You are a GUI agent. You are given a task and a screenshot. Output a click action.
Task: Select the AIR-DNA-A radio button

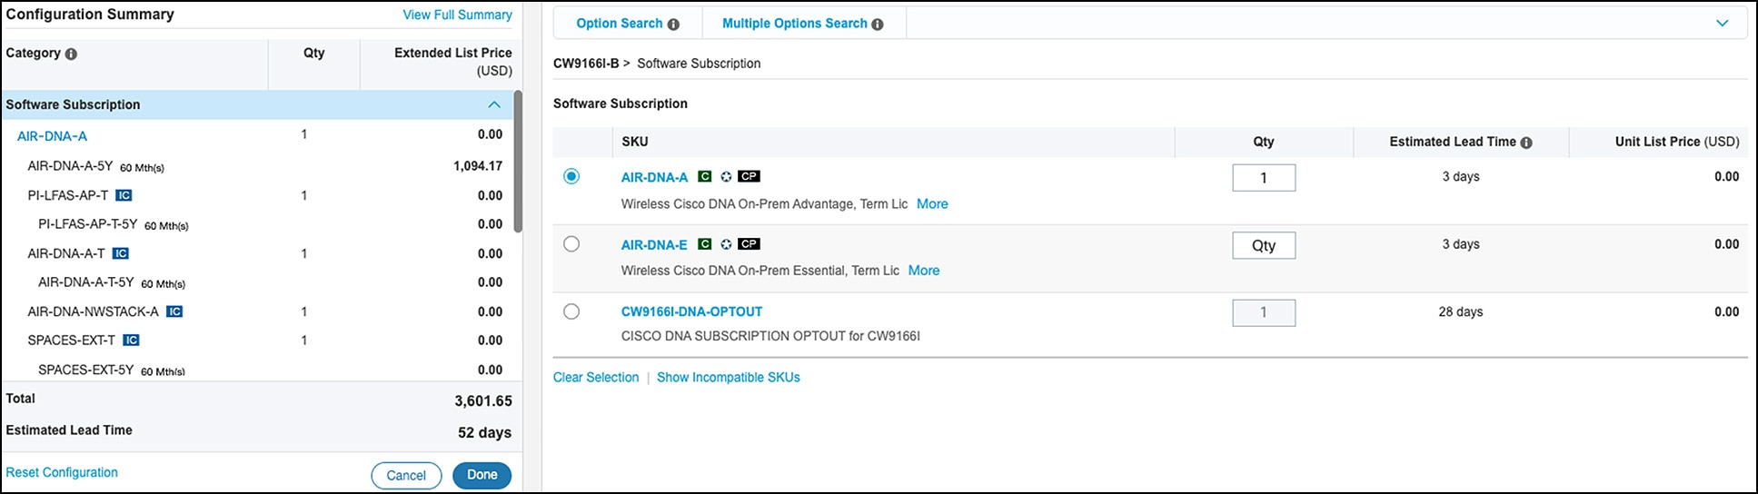(571, 176)
